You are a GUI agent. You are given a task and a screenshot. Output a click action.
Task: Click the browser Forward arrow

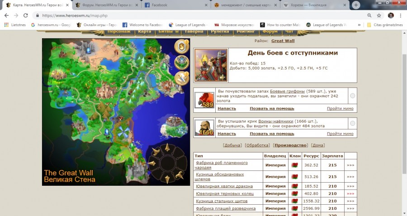[x=16, y=15]
